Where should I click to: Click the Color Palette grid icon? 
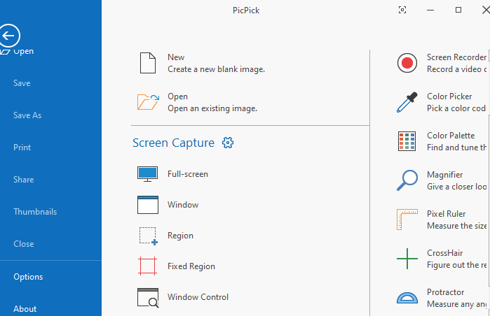click(x=407, y=141)
